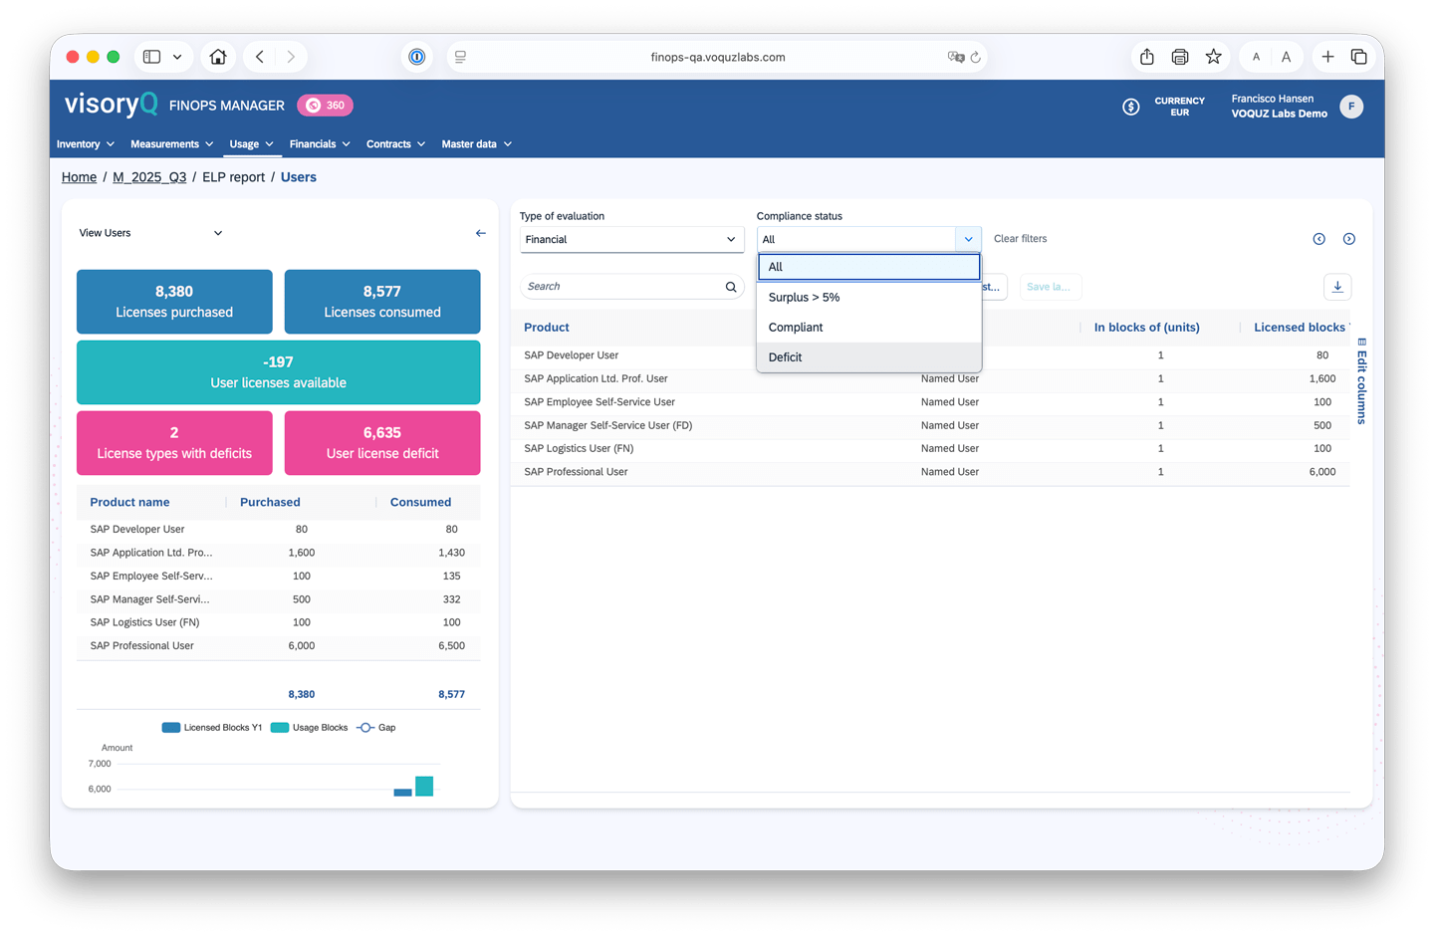Click the VOQUZ 360 badge in the header
1434x936 pixels.
pyautogui.click(x=325, y=105)
